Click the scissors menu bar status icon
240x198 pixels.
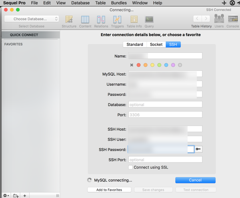224,3
